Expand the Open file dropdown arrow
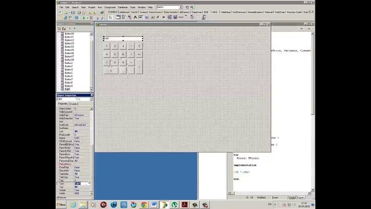Screen dimensions: 371x209 (x=69, y=13)
